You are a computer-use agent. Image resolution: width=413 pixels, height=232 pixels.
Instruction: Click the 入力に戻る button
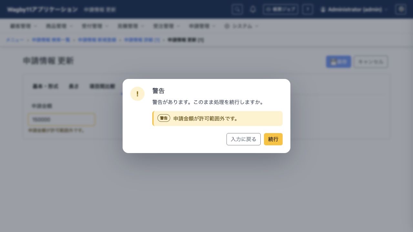pos(243,139)
